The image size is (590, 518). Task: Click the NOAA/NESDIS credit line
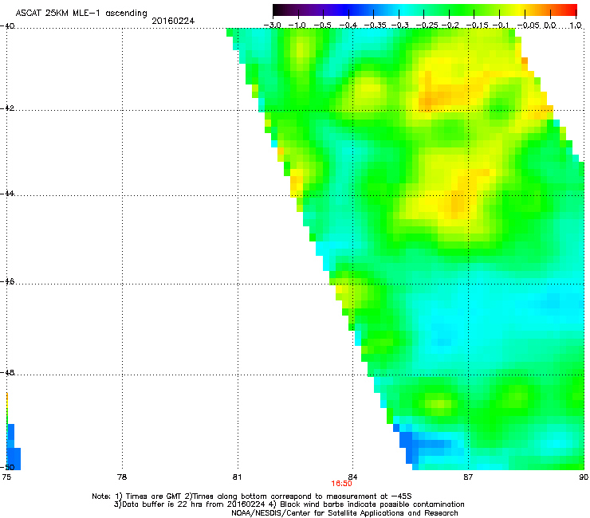click(344, 513)
